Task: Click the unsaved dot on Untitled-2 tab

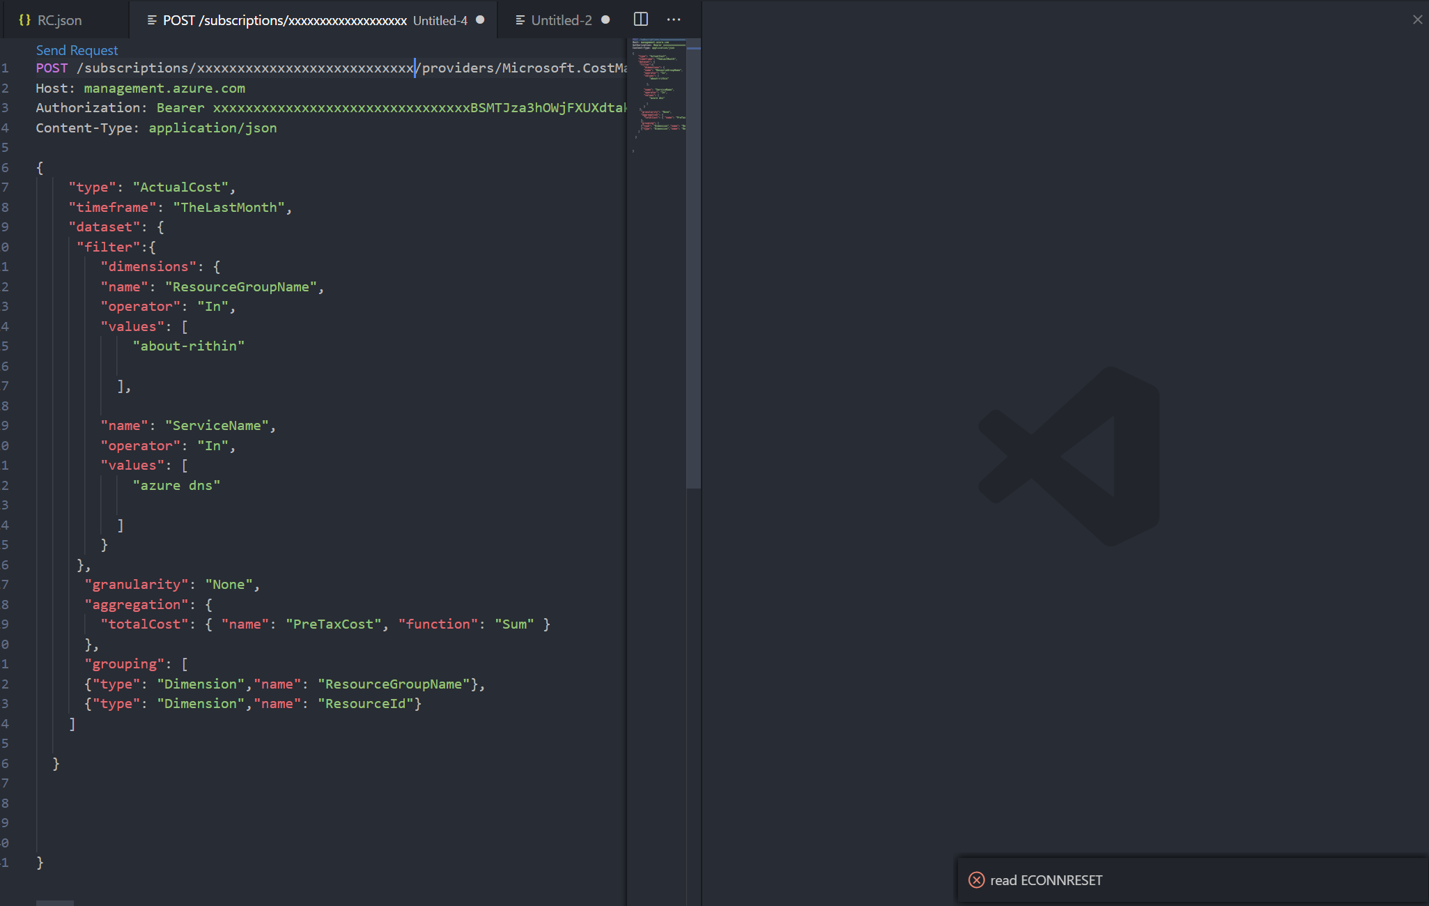Action: point(605,20)
